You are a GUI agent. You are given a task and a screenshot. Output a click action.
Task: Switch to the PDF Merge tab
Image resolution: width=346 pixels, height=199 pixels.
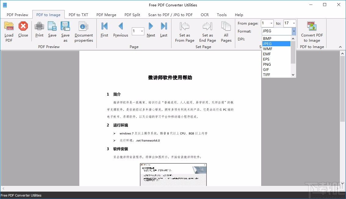(x=106, y=14)
